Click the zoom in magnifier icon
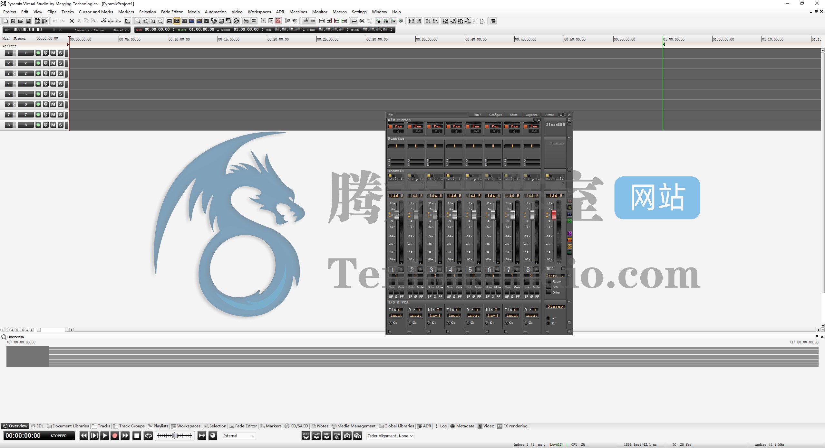 (153, 21)
